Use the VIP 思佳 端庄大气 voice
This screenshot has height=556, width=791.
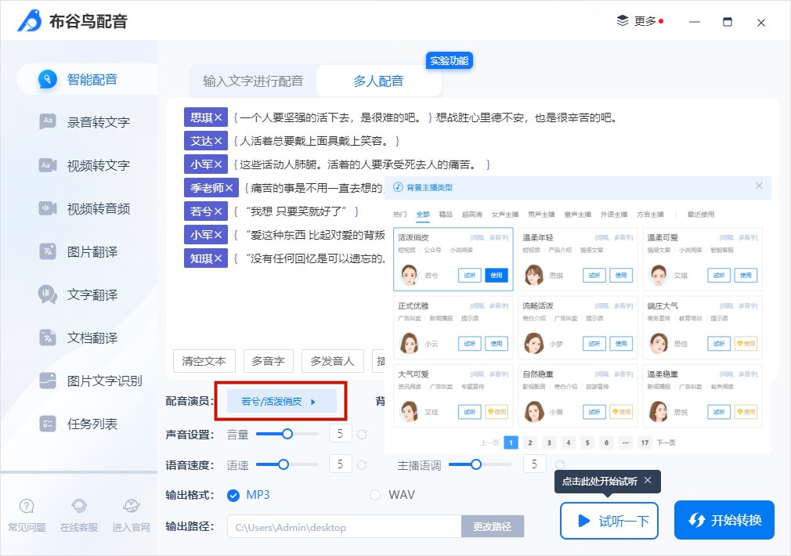746,344
